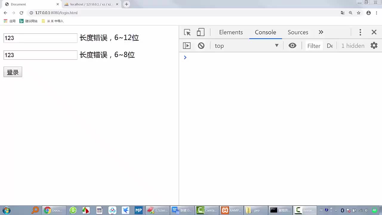Click the volume speaker tray icon
The width and height of the screenshot is (382, 215).
(x=366, y=211)
